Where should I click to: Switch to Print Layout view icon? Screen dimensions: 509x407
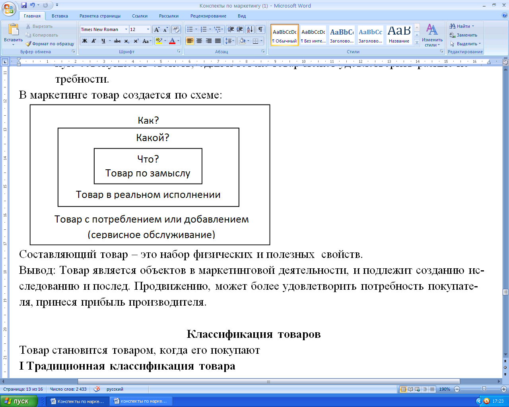click(x=403, y=389)
